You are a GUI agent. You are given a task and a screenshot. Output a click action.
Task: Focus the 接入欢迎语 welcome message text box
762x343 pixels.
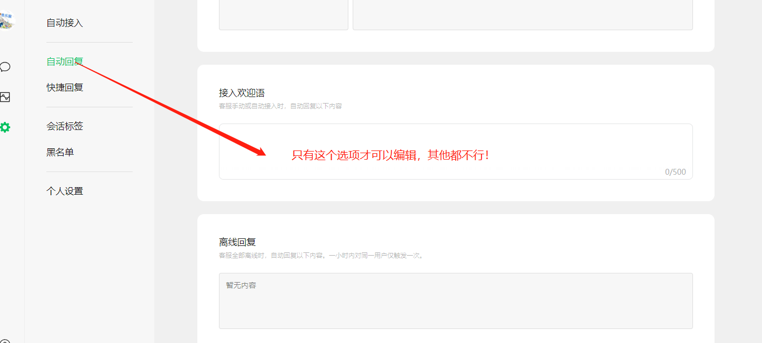456,152
